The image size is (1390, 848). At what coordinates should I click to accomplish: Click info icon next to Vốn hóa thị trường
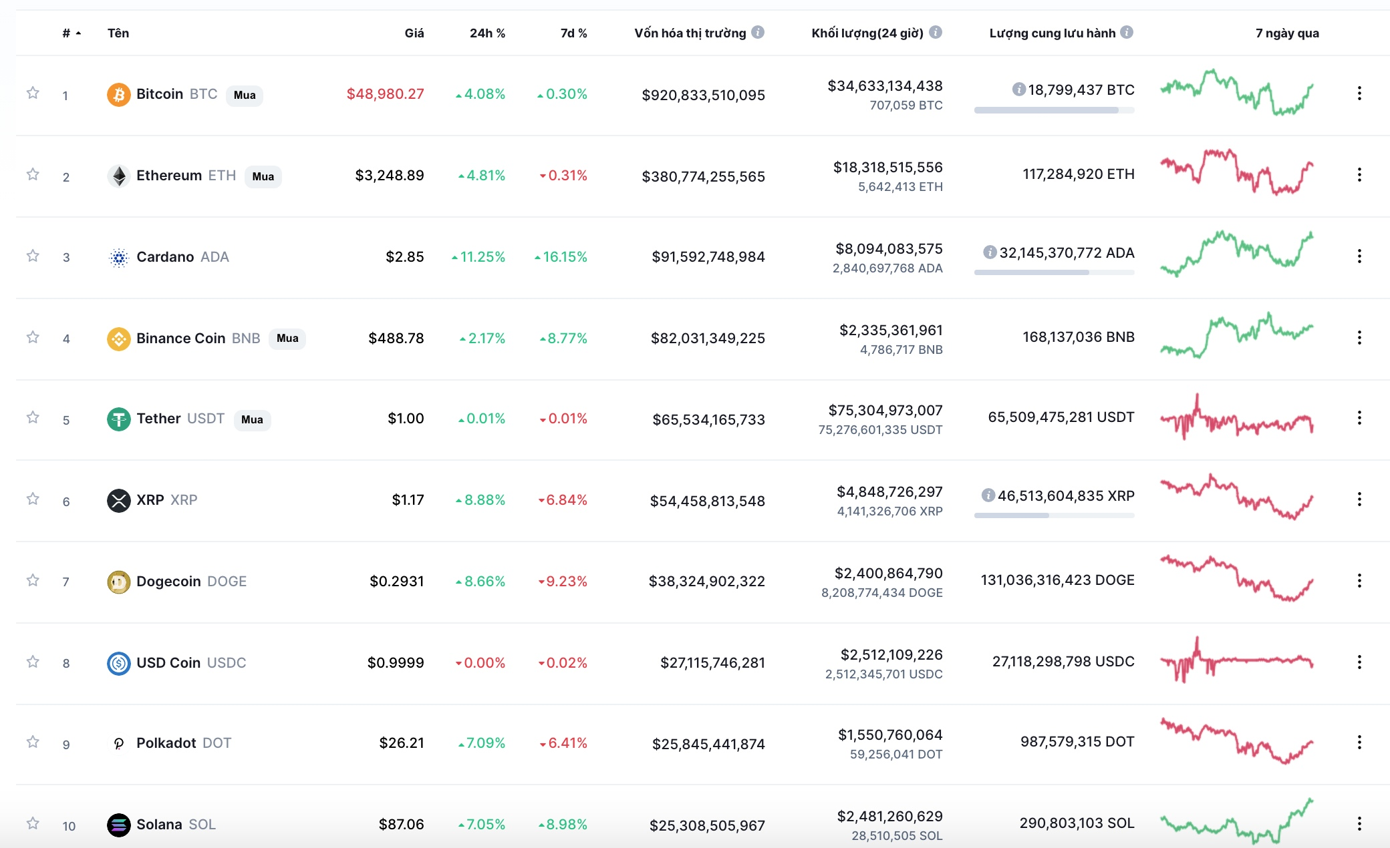758,32
